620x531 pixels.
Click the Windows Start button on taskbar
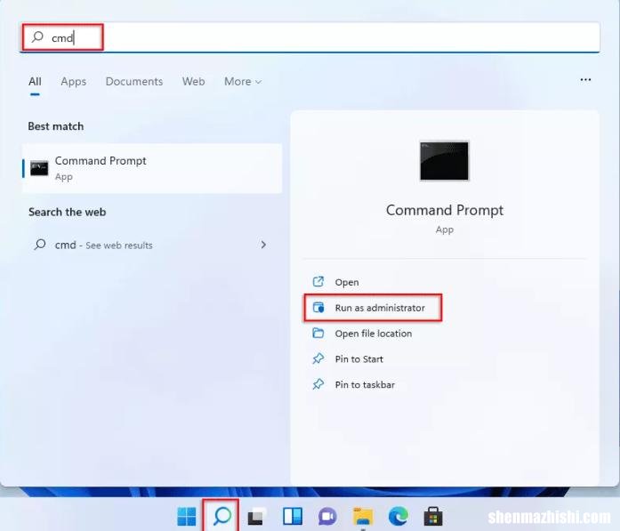click(187, 517)
